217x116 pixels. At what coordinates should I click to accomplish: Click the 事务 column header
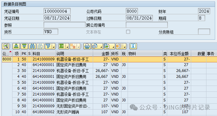[x=211, y=54]
